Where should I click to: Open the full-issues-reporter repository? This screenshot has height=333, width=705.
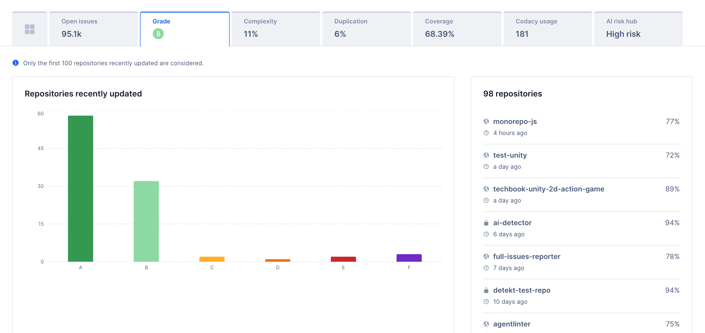click(526, 257)
